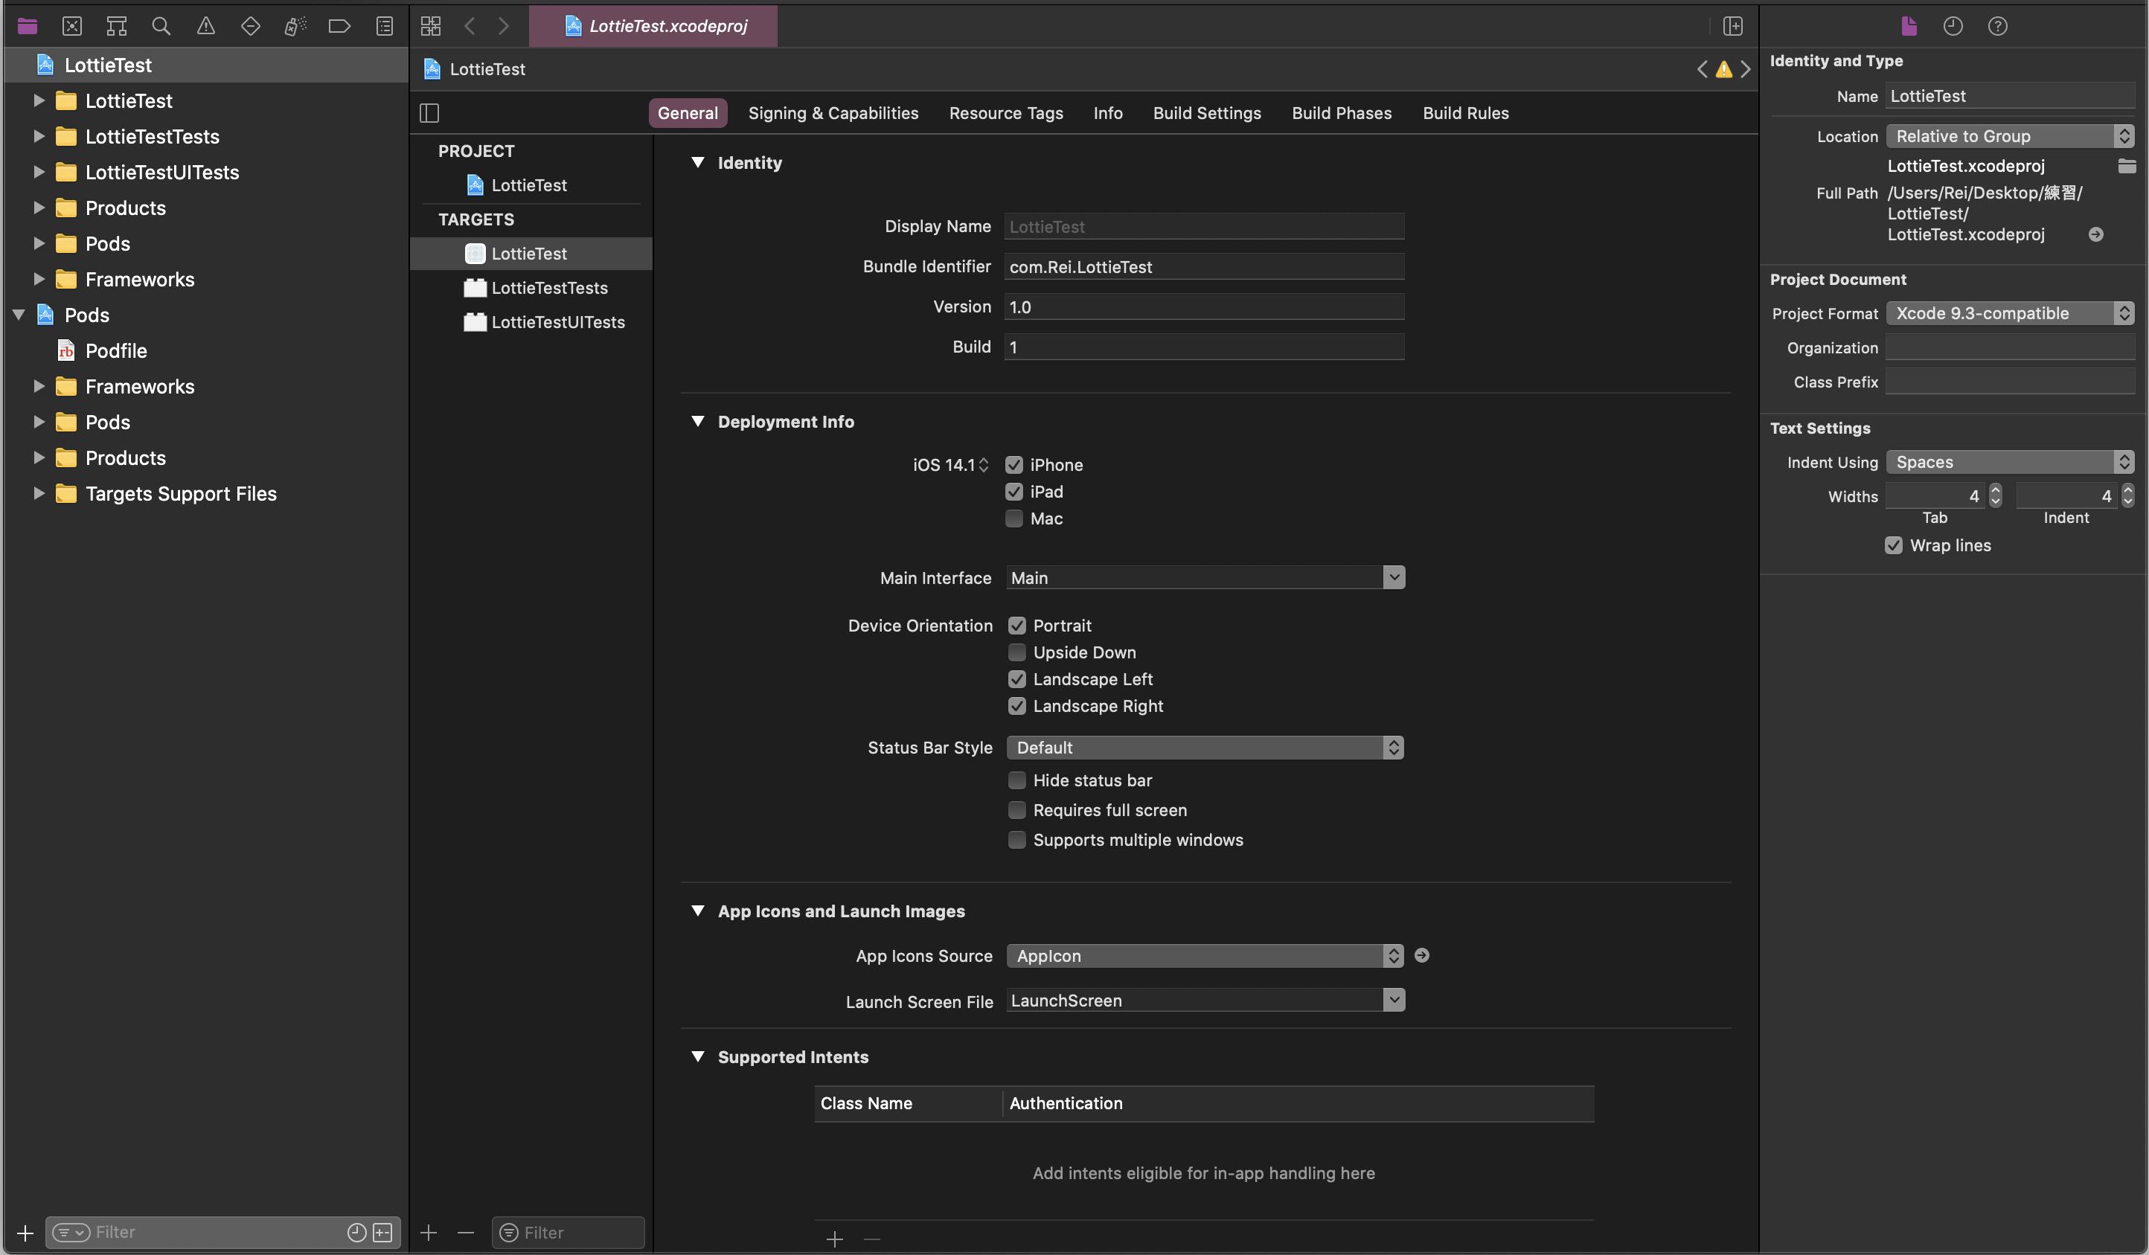
Task: Hide the project and targets list
Action: 429,112
